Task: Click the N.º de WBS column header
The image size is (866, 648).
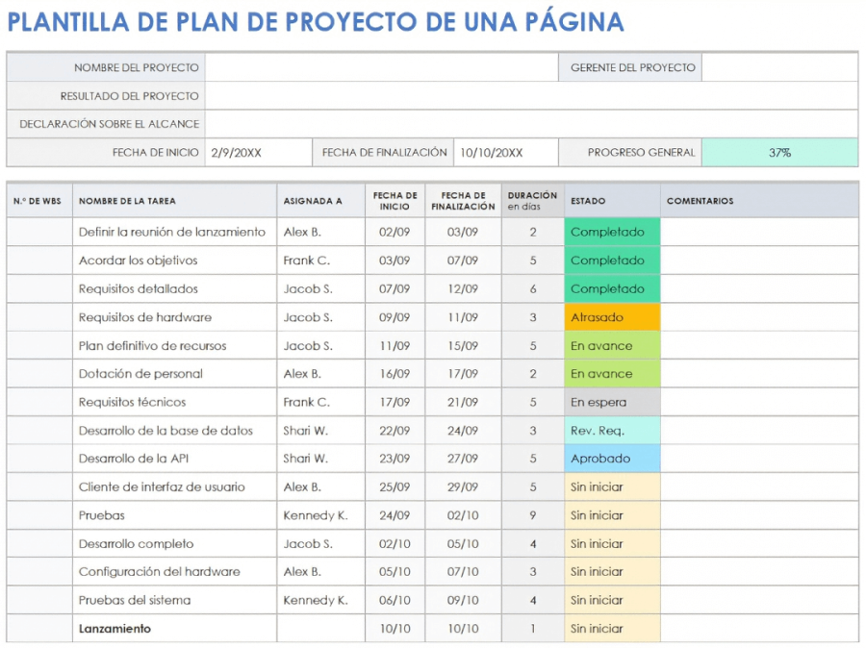Action: [36, 201]
